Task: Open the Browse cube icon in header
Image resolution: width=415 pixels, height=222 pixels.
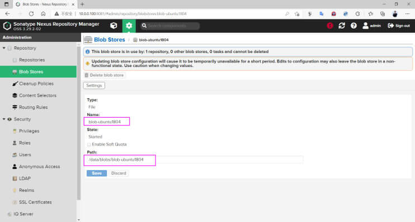Action: coord(114,26)
